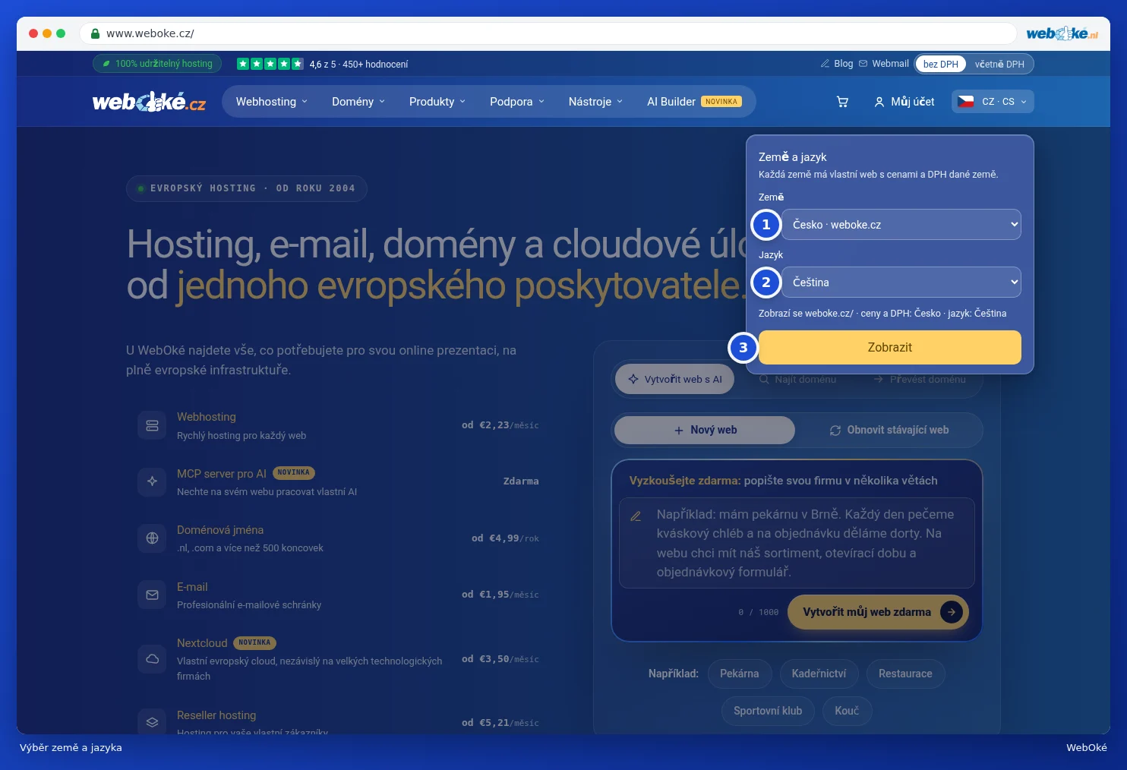This screenshot has height=770, width=1127.
Task: Open the Nextcloud product link
Action: pos(202,643)
